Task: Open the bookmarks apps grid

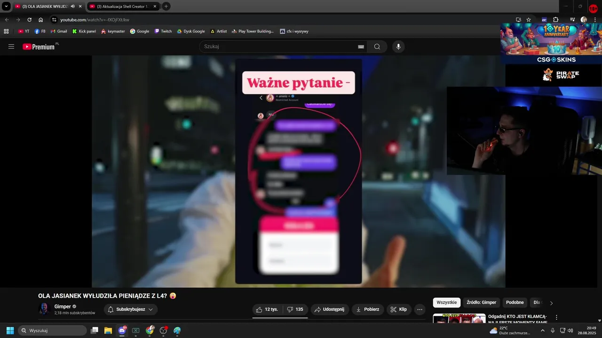Action: 6,31
